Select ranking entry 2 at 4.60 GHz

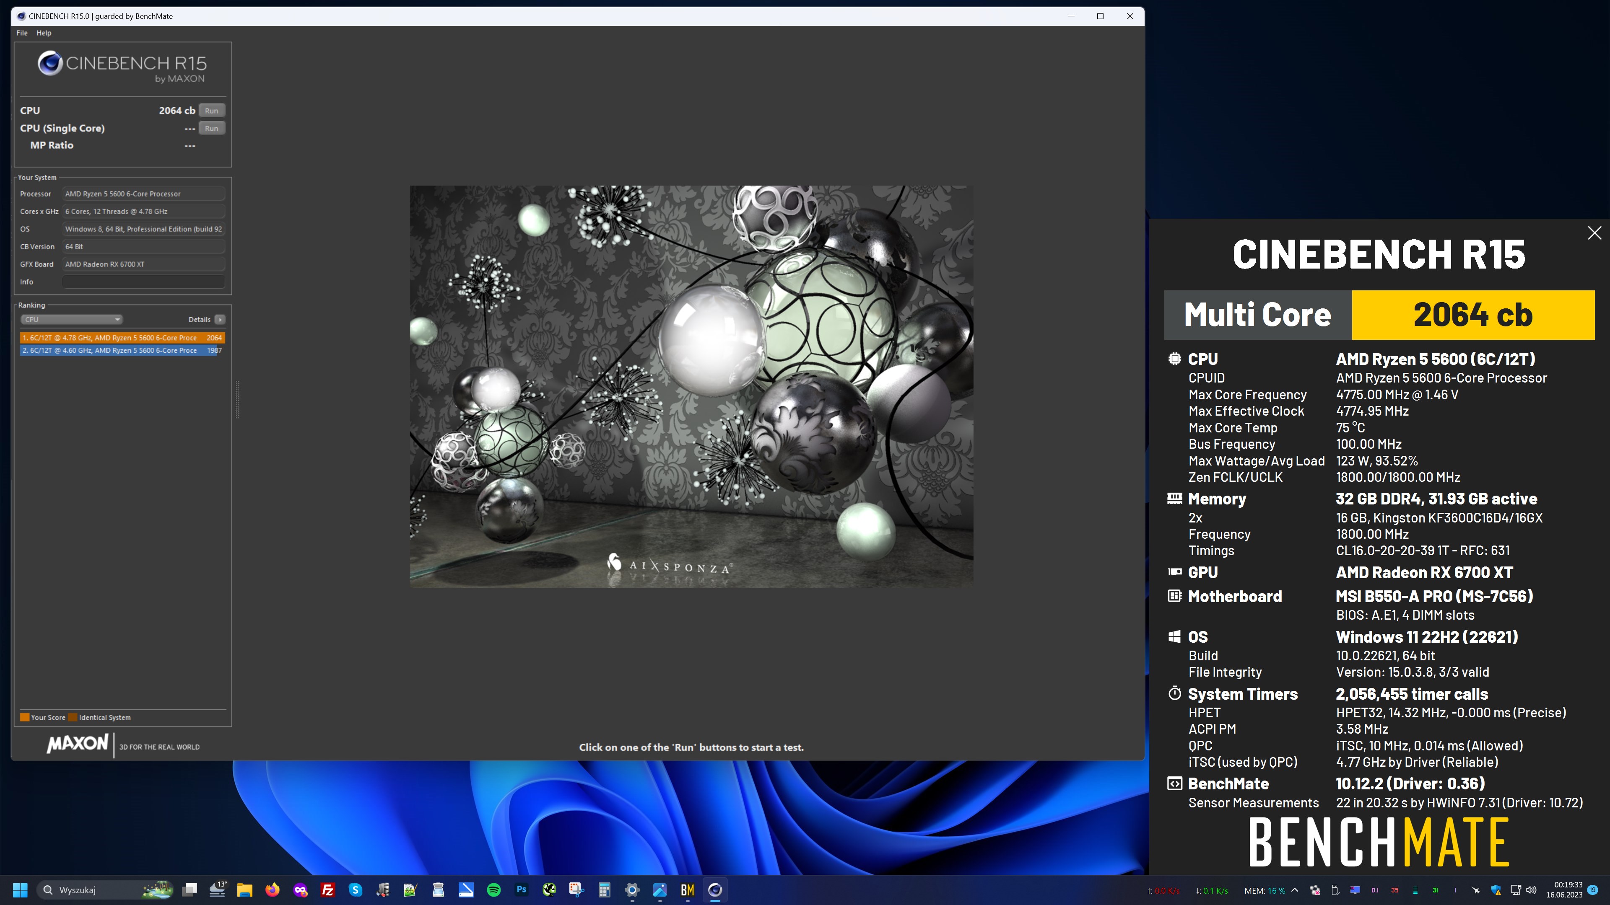click(122, 350)
